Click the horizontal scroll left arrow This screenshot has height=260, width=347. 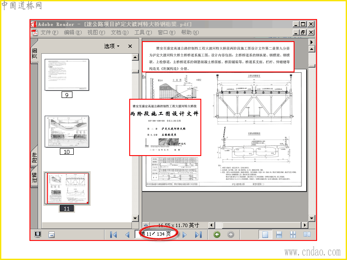(211, 225)
